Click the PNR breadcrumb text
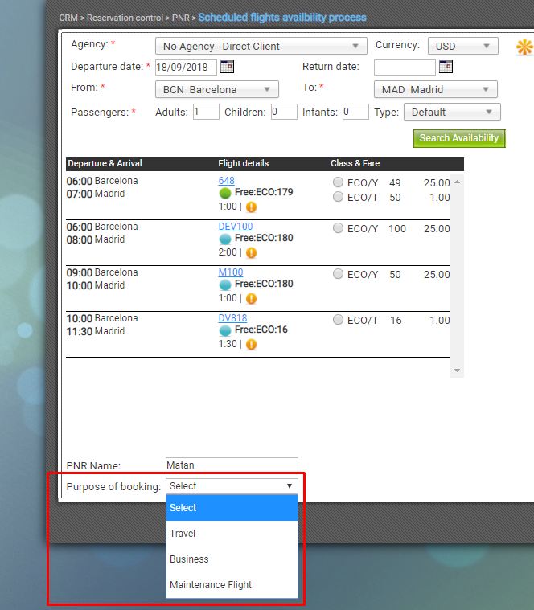 tap(181, 18)
